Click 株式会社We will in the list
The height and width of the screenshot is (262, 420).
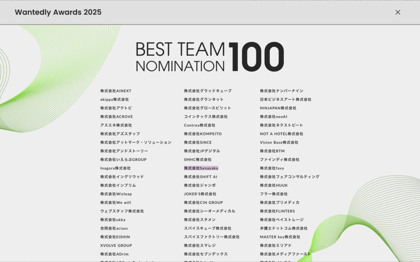[x=115, y=202]
